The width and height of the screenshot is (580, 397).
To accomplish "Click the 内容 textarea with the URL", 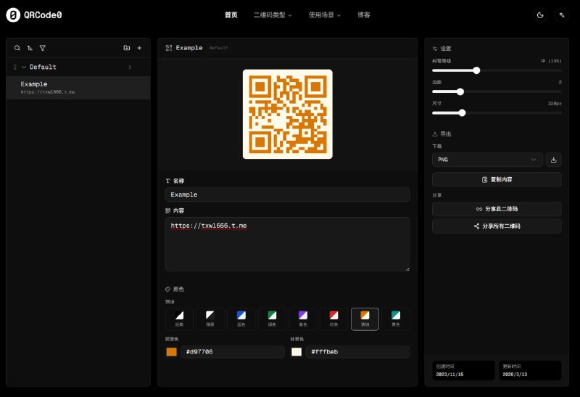I will tap(287, 244).
